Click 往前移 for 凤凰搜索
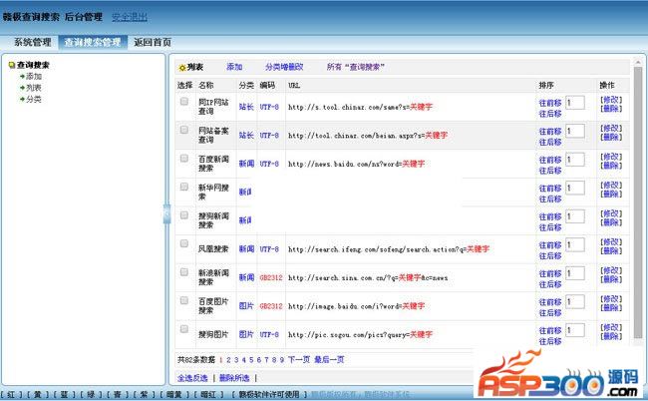 point(550,245)
